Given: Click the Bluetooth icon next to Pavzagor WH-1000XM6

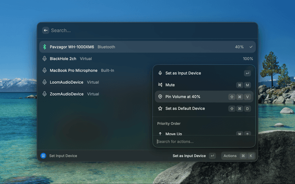Looking at the screenshot, I should coord(45,47).
